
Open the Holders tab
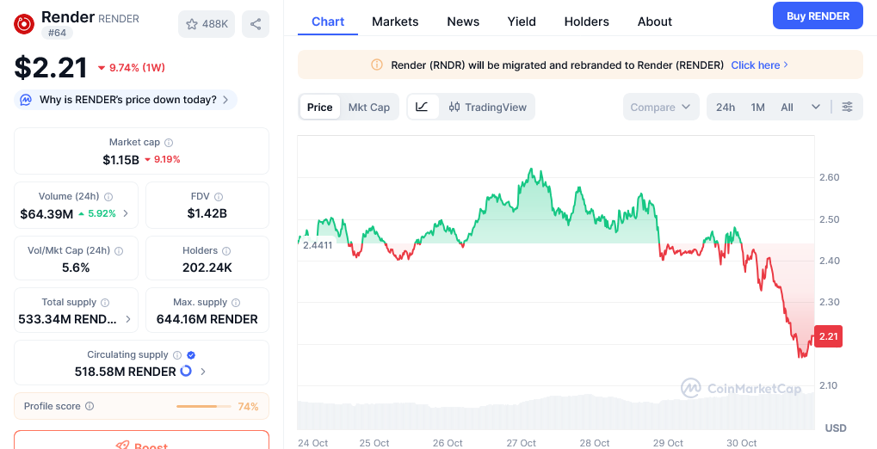click(x=586, y=22)
